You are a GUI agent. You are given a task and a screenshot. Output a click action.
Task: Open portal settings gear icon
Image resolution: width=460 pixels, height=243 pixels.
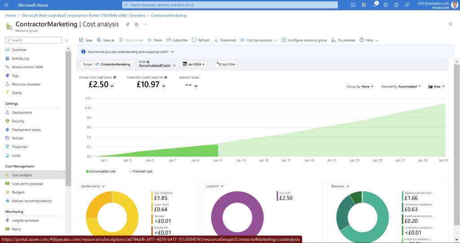click(385, 5)
